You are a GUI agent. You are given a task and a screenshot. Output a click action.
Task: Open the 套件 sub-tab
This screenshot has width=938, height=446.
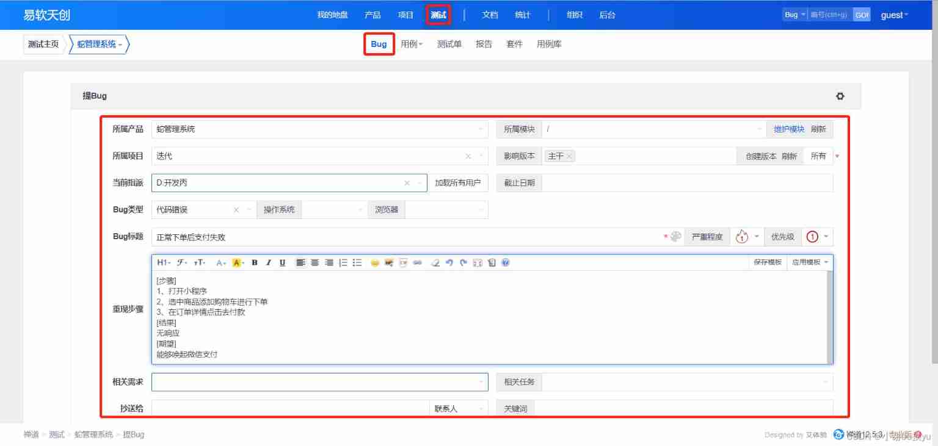pos(514,44)
